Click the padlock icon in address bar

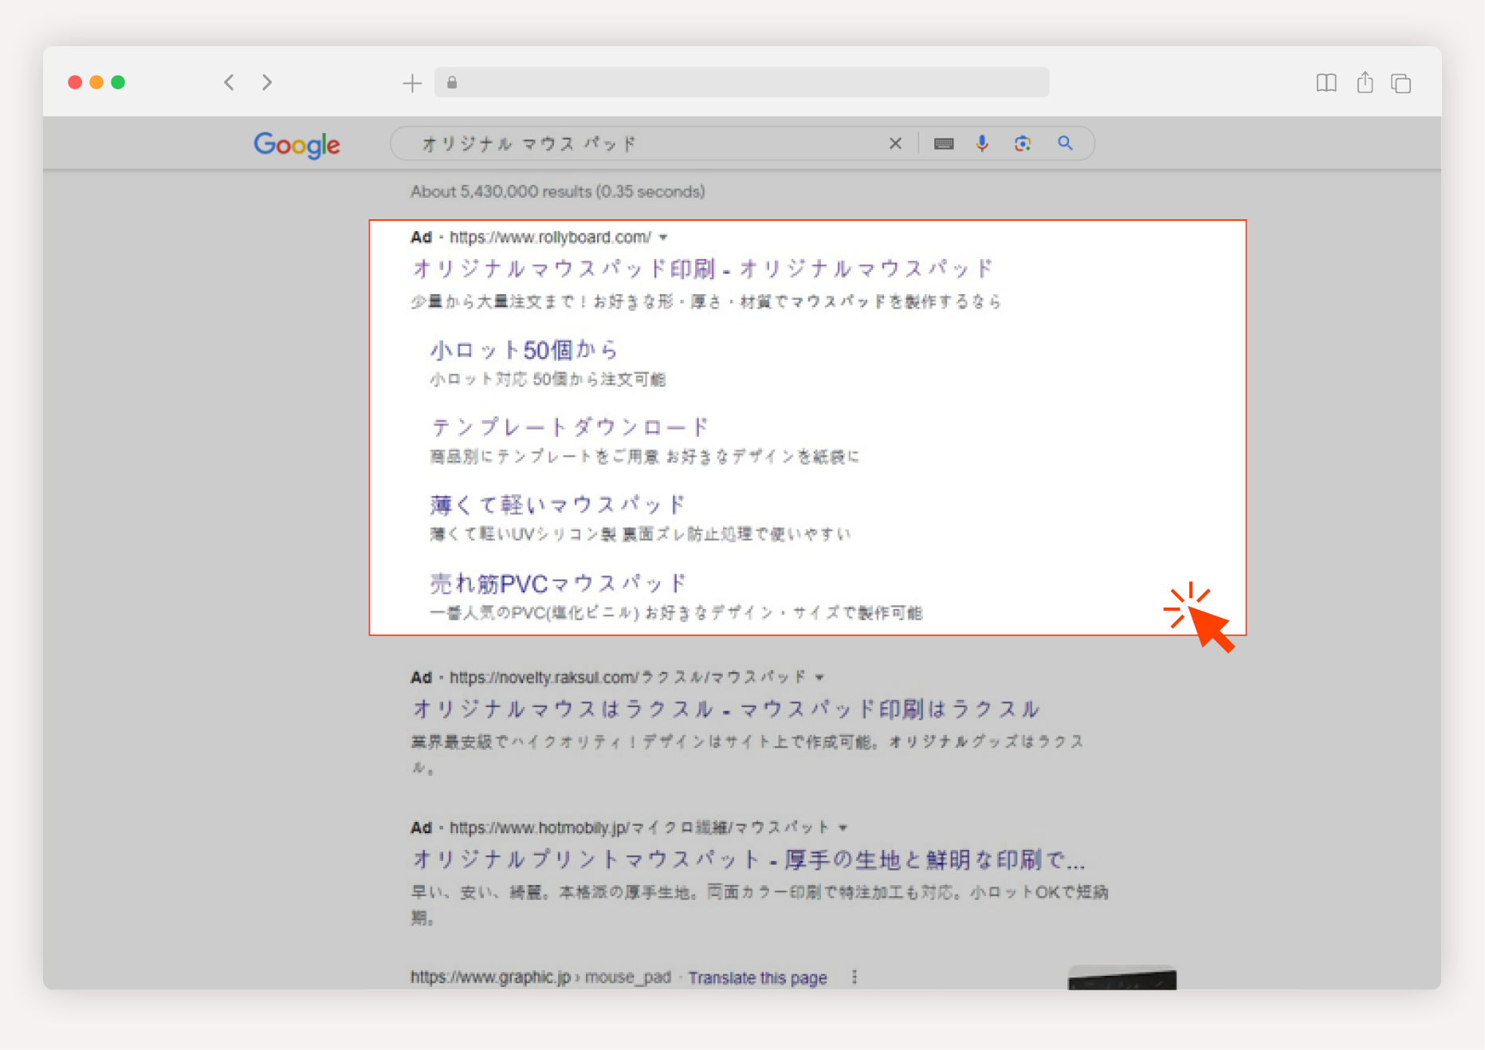tap(452, 82)
